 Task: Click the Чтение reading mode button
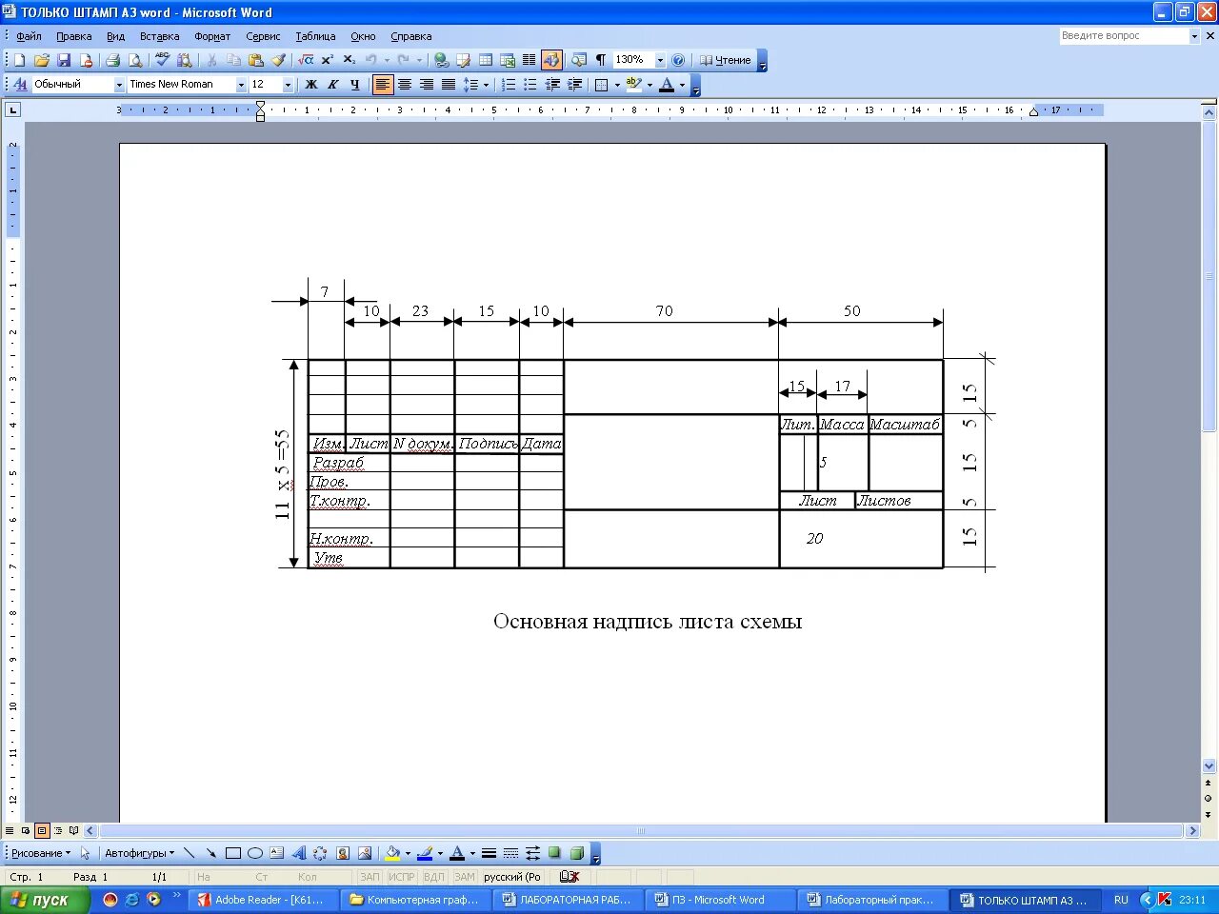click(726, 60)
